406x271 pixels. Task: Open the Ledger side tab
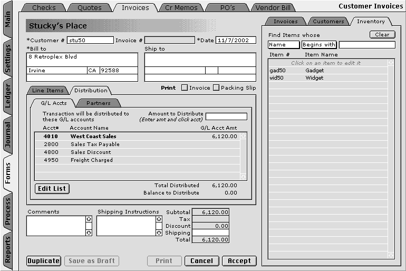click(8, 96)
